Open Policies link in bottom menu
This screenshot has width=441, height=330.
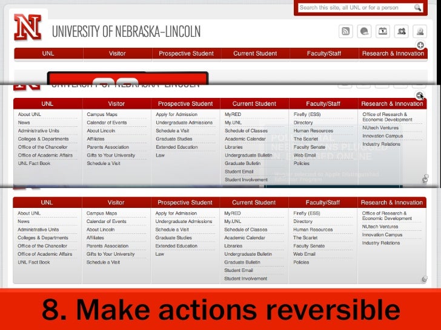tap(301, 262)
